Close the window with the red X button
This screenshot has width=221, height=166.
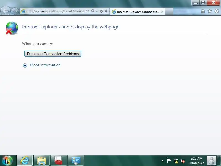(x=214, y=2)
